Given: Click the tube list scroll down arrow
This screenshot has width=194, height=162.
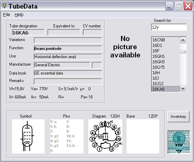Looking at the screenshot, I should pos(183,89).
